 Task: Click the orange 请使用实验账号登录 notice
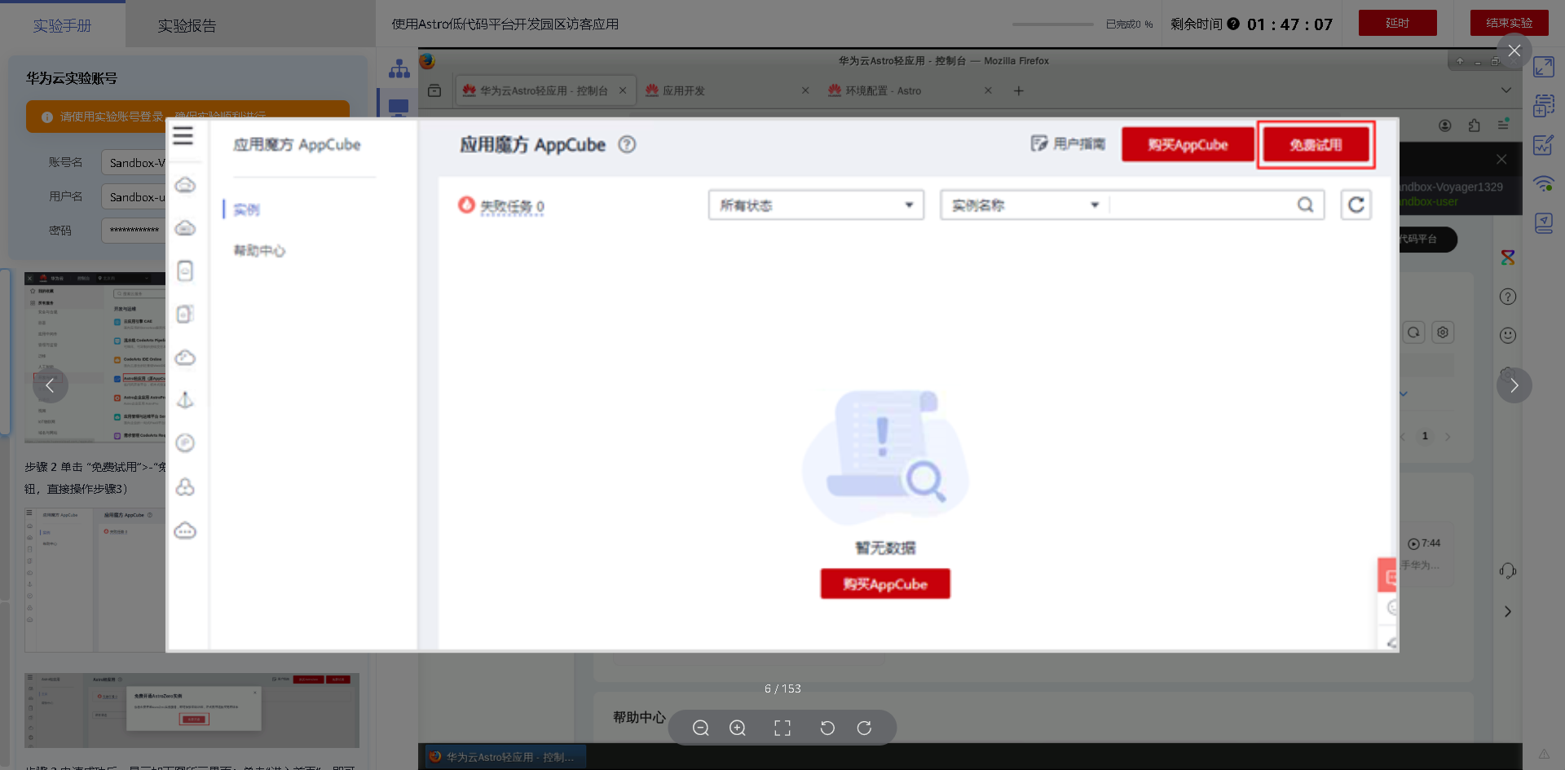(x=187, y=117)
